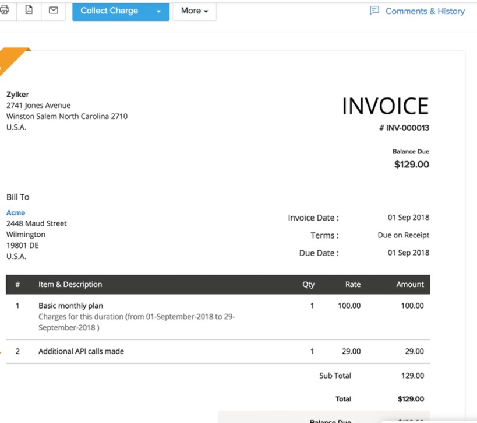477x423 pixels.
Task: Select the Basic monthly plan line item
Action: tap(70, 306)
